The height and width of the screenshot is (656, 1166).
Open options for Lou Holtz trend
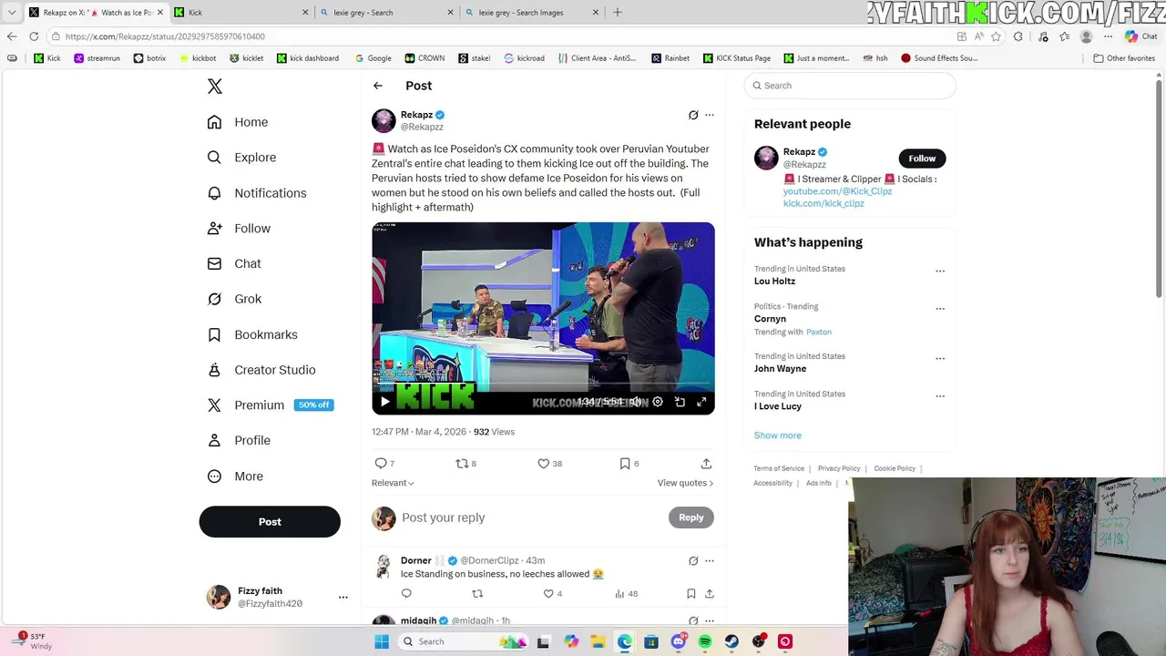(x=940, y=271)
